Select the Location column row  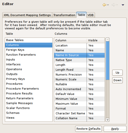[x=79, y=45]
